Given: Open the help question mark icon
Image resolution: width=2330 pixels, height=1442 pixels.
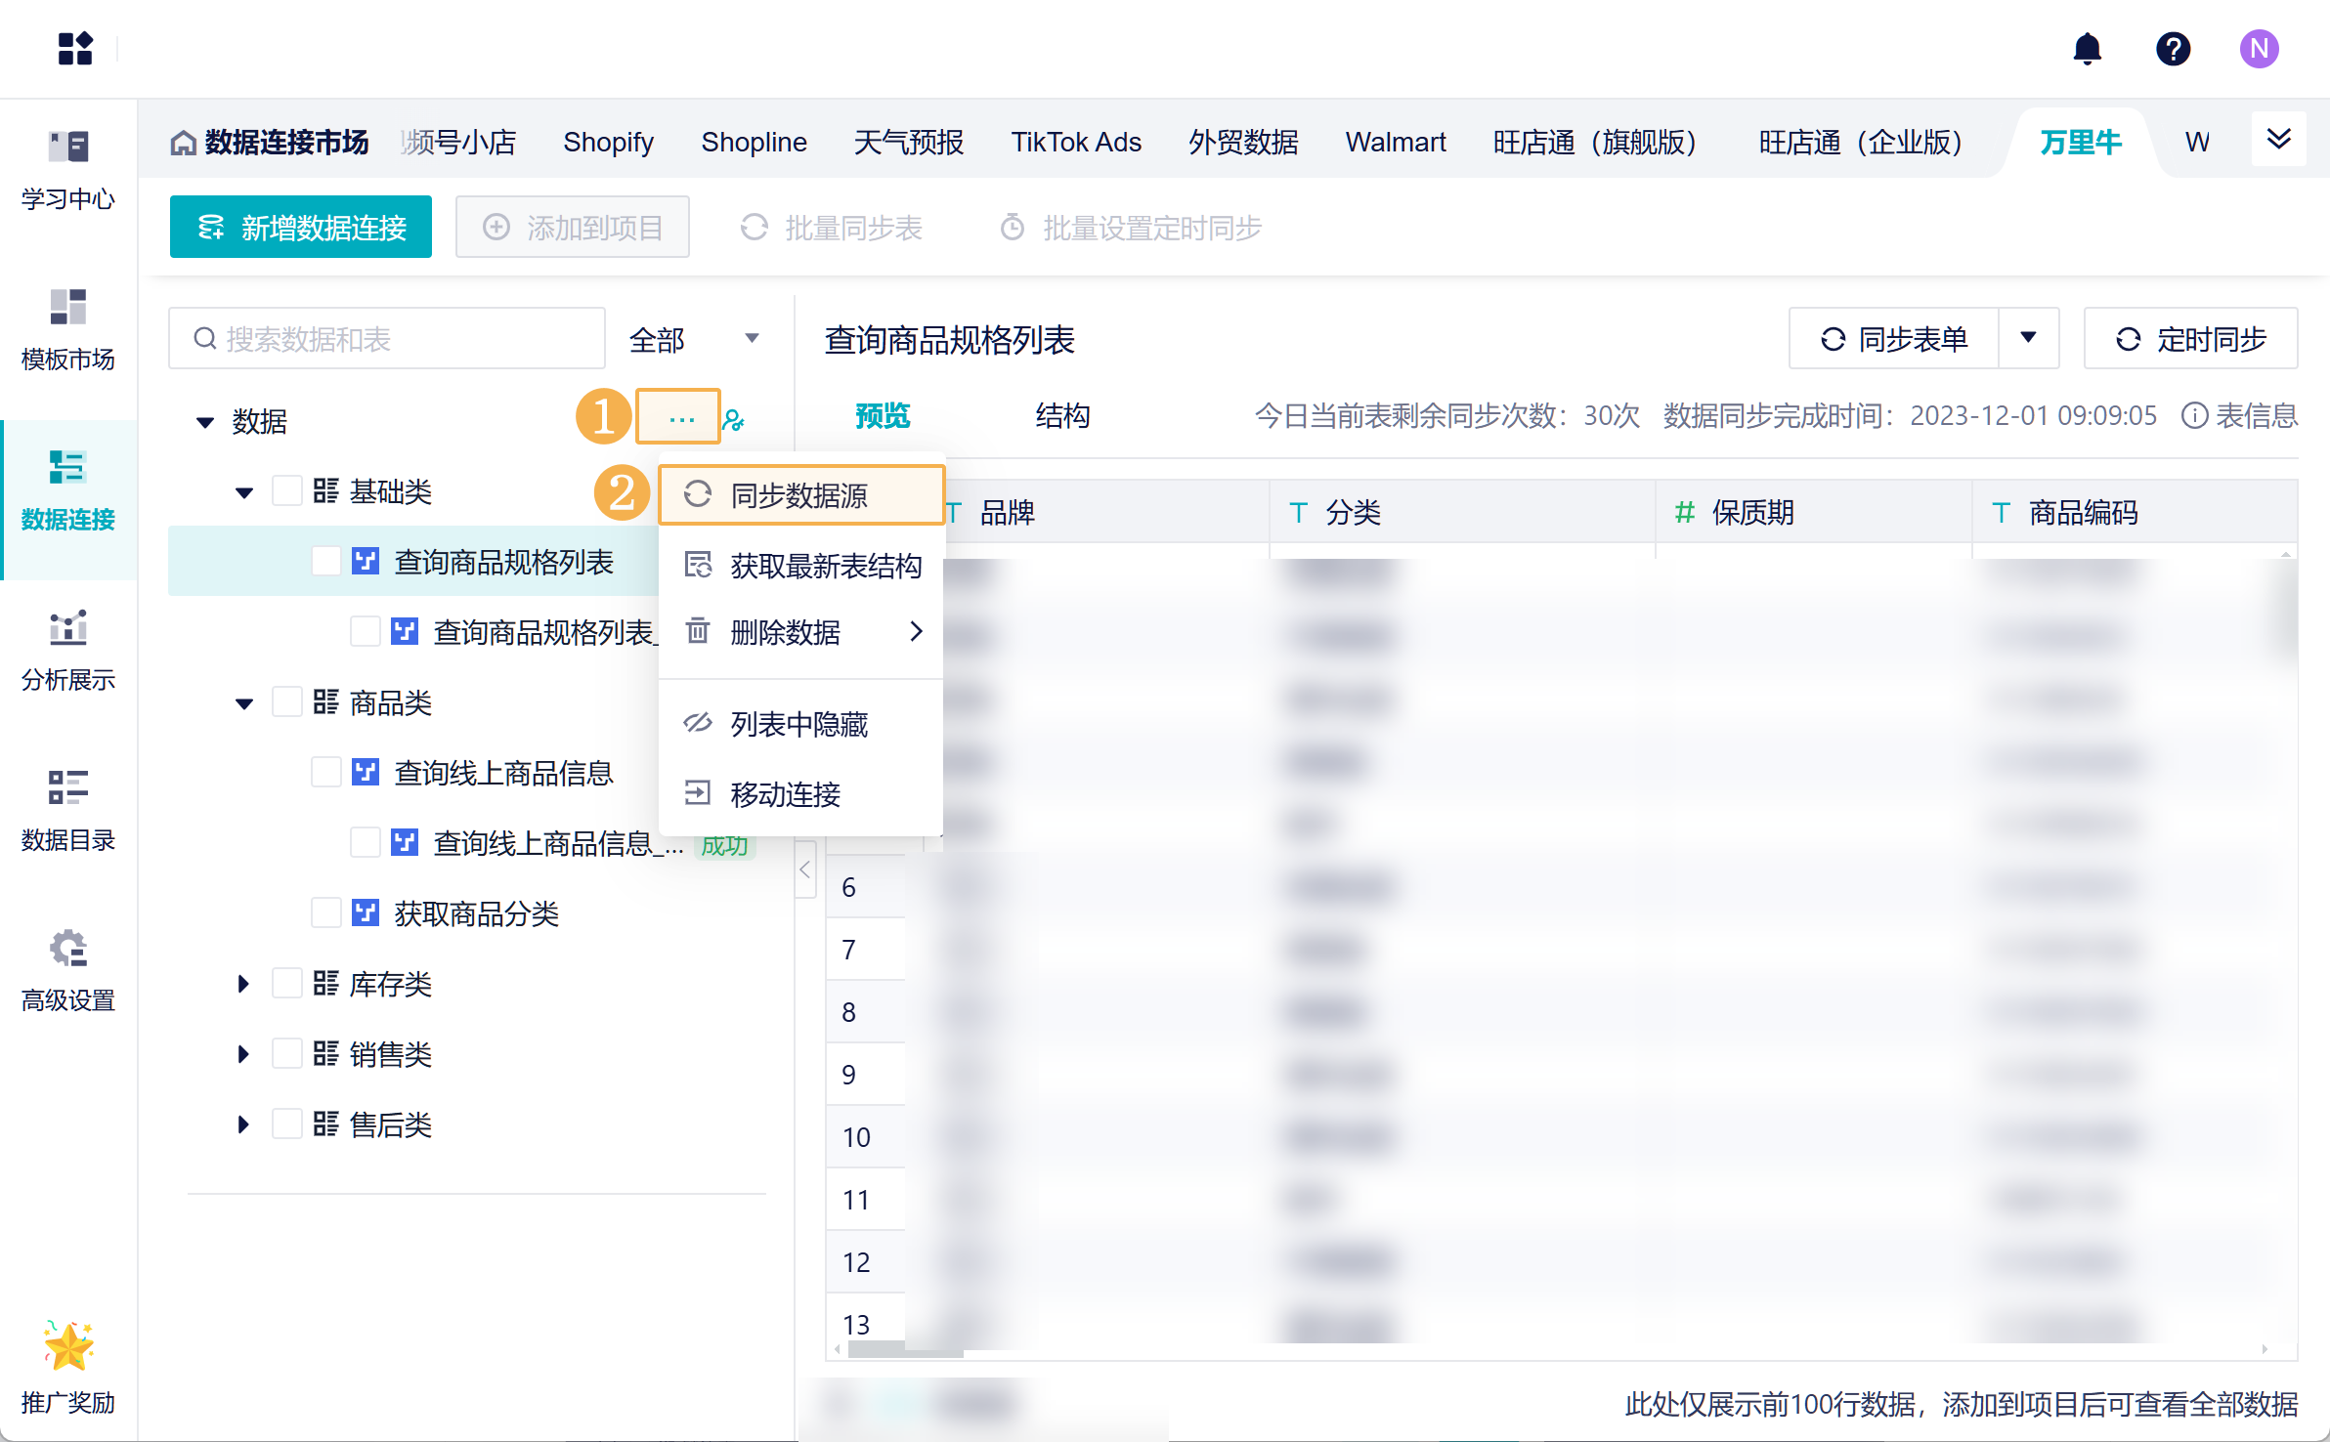Looking at the screenshot, I should (2173, 49).
